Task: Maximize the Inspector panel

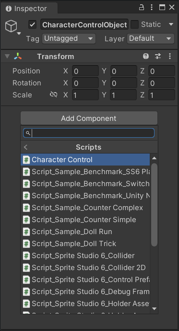Action: pos(162,8)
